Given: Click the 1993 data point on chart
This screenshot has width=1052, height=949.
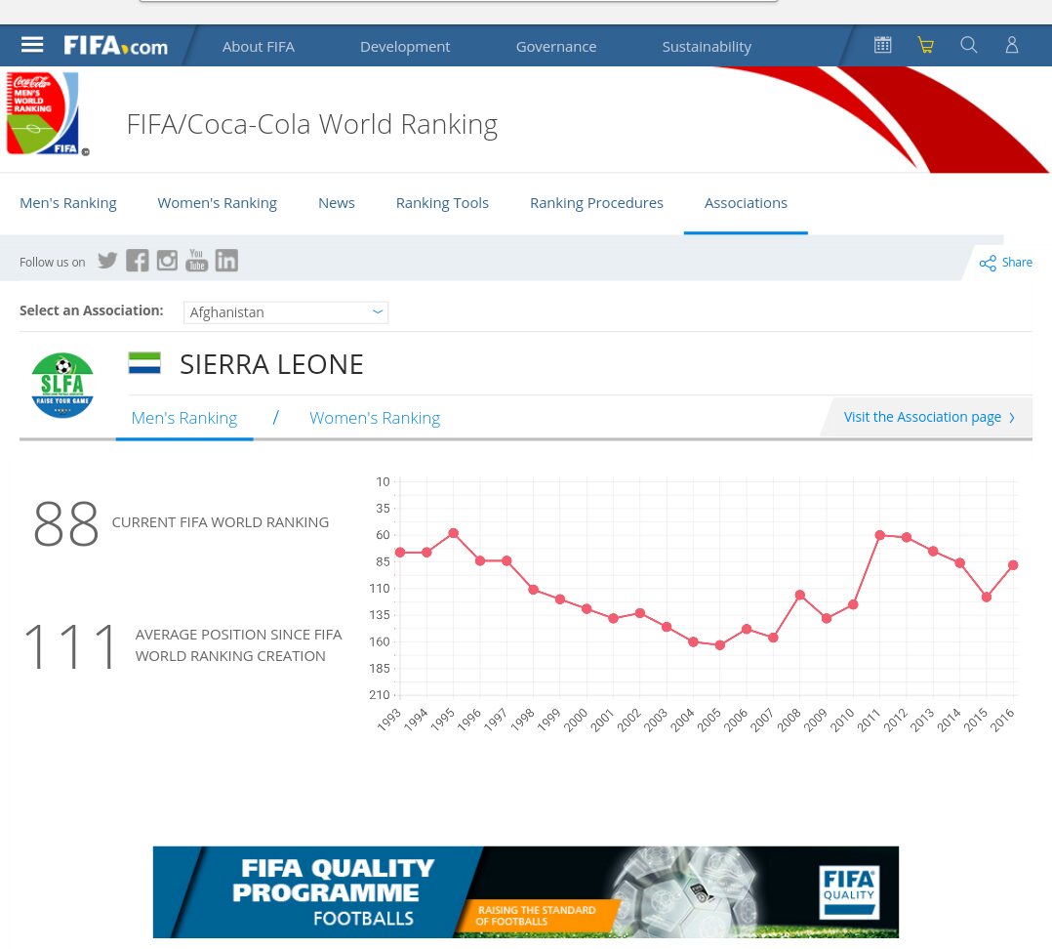Looking at the screenshot, I should (x=400, y=553).
